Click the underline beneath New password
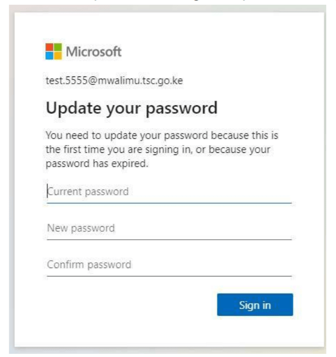 coord(169,239)
